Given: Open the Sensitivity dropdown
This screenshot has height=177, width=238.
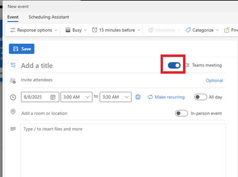Looking at the screenshot, I should pyautogui.click(x=164, y=30).
